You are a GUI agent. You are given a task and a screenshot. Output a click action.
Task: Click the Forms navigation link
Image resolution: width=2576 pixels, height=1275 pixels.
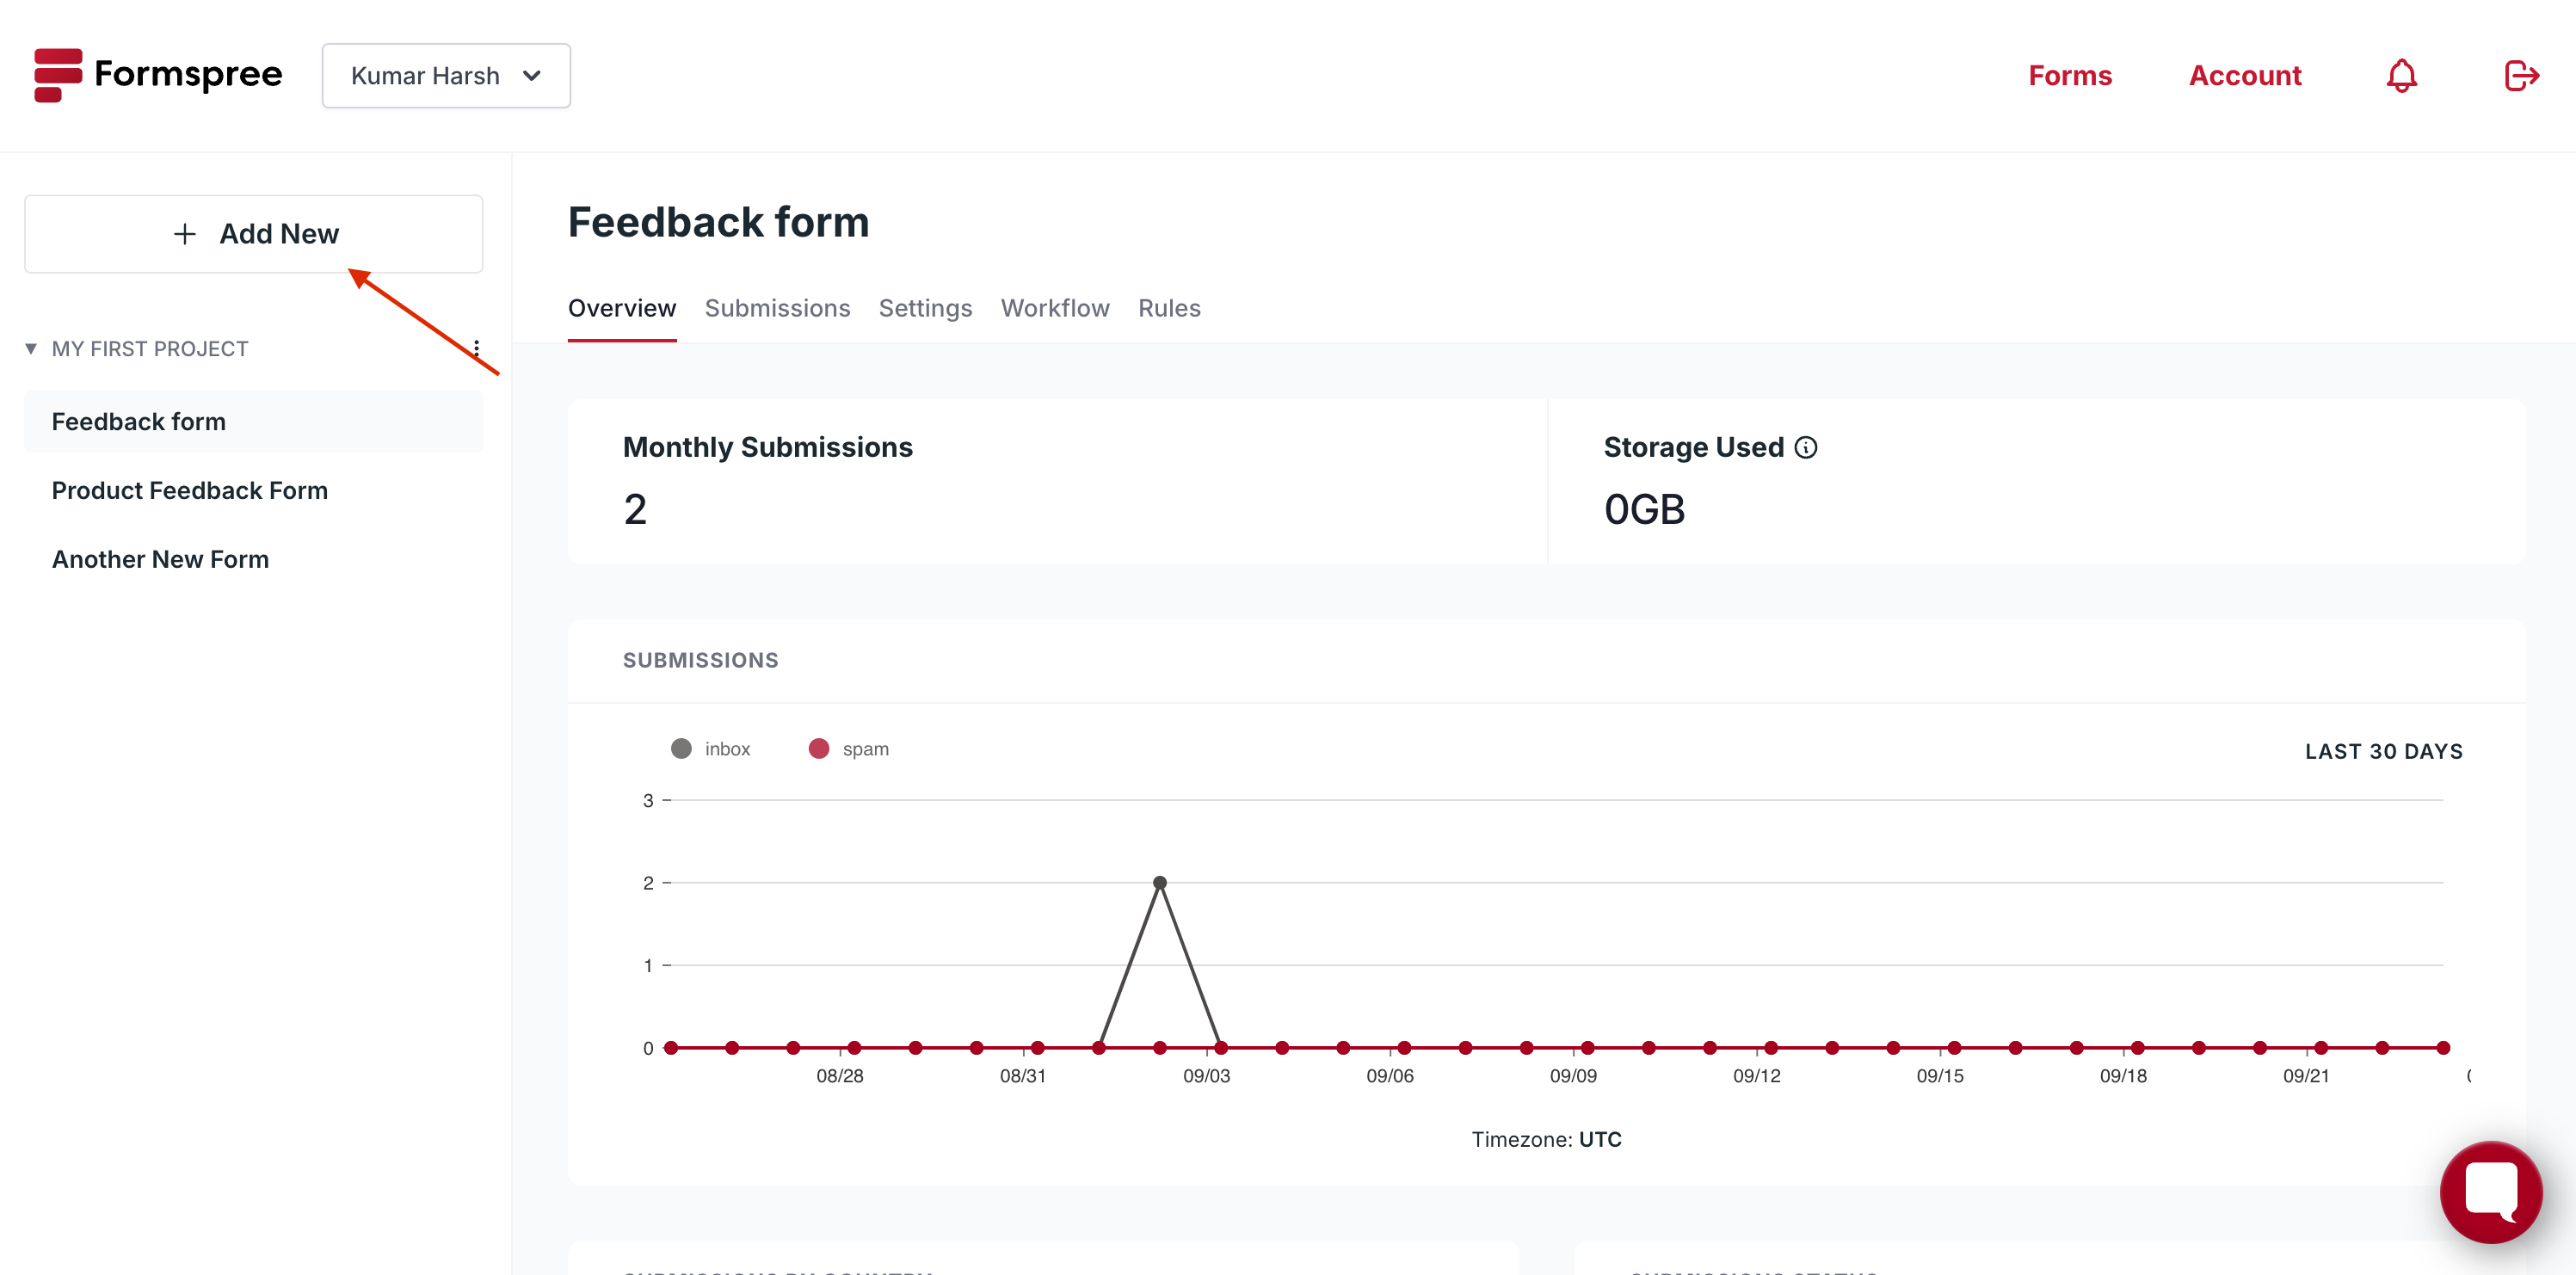pyautogui.click(x=2069, y=76)
